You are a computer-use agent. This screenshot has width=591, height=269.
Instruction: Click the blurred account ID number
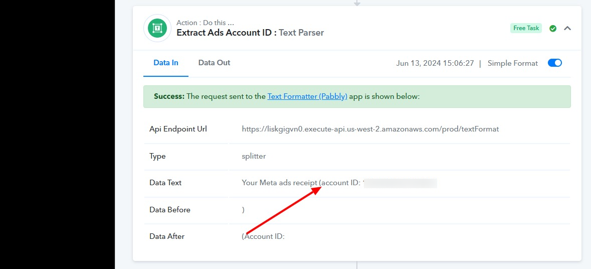click(400, 183)
